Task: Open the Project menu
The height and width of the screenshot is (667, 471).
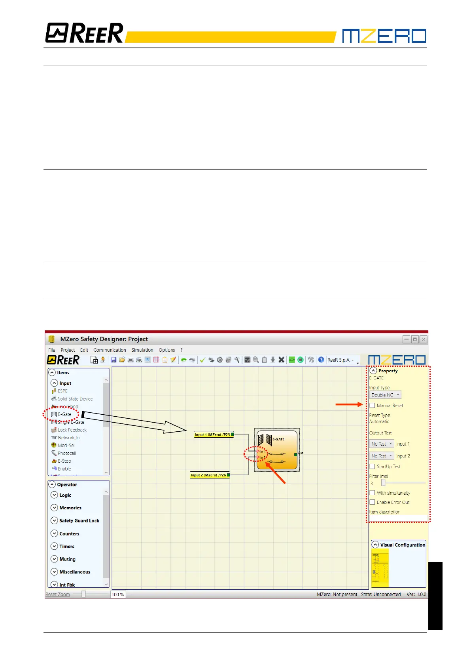Action: [68, 350]
